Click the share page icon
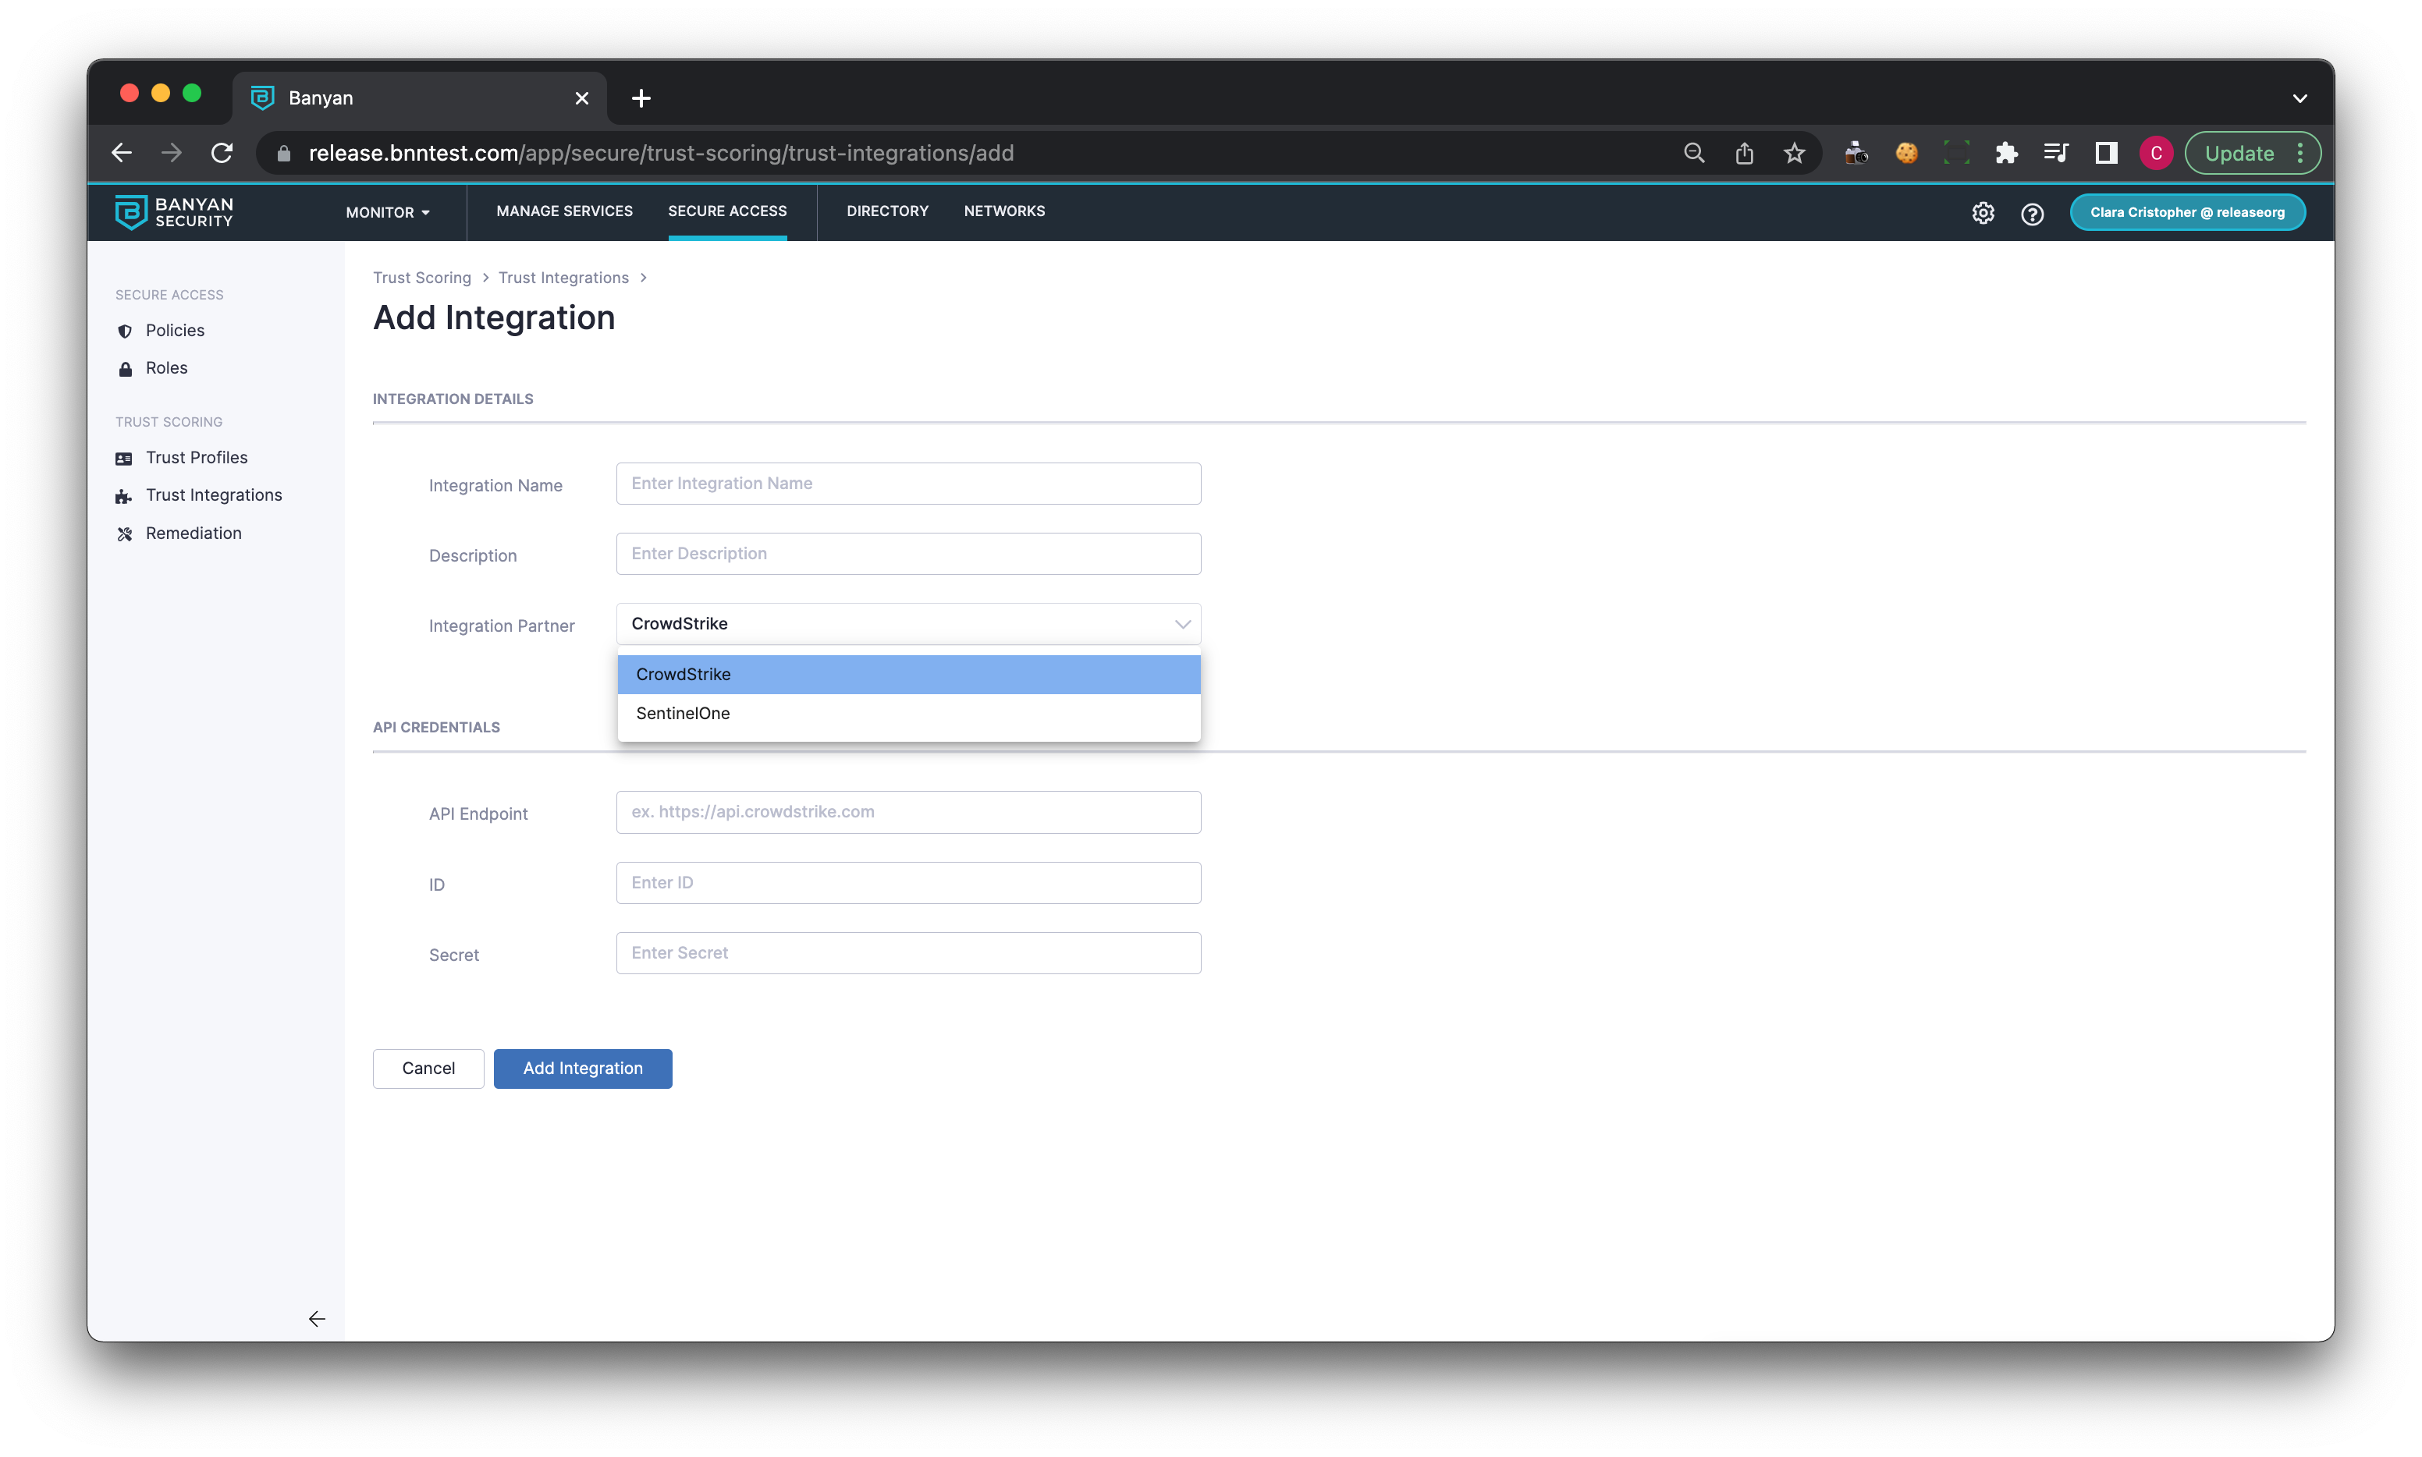The image size is (2422, 1457). (x=1744, y=153)
